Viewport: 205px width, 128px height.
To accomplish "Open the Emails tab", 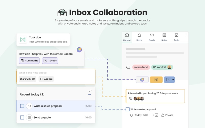I will click(x=152, y=37).
